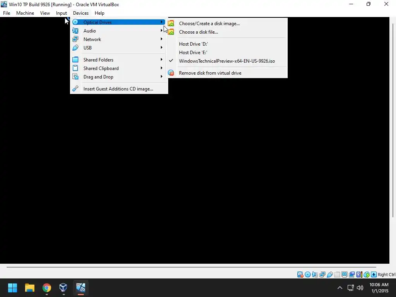Choose Insert Guest Additions CD image...
396x297 pixels.
click(119, 89)
